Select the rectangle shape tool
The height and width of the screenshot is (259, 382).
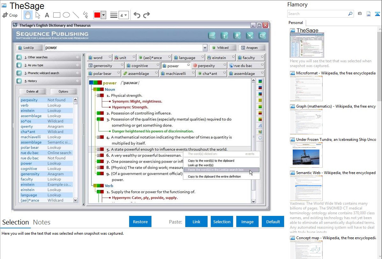coord(56,15)
